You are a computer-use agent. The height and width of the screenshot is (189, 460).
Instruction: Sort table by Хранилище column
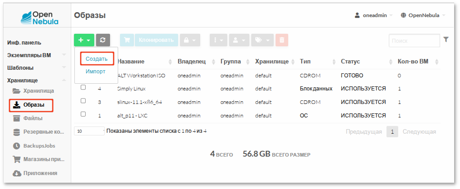[x=275, y=62]
